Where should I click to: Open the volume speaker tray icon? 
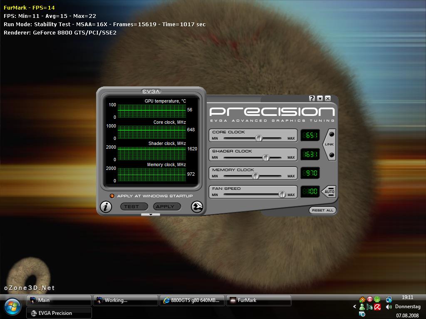[x=389, y=307]
